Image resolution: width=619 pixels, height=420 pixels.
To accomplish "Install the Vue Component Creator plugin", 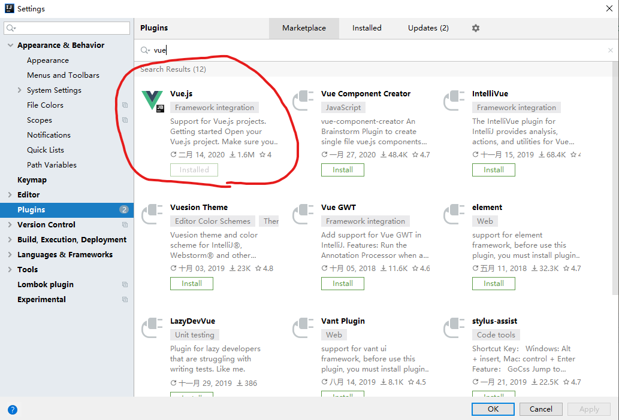I will pos(343,170).
